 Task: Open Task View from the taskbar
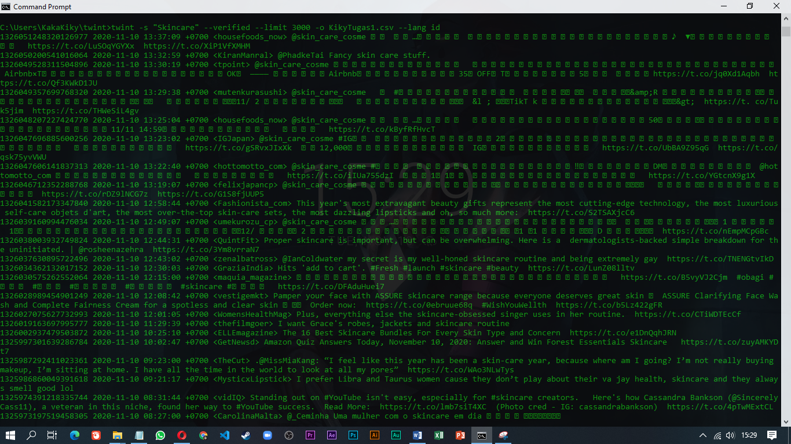tap(53, 435)
